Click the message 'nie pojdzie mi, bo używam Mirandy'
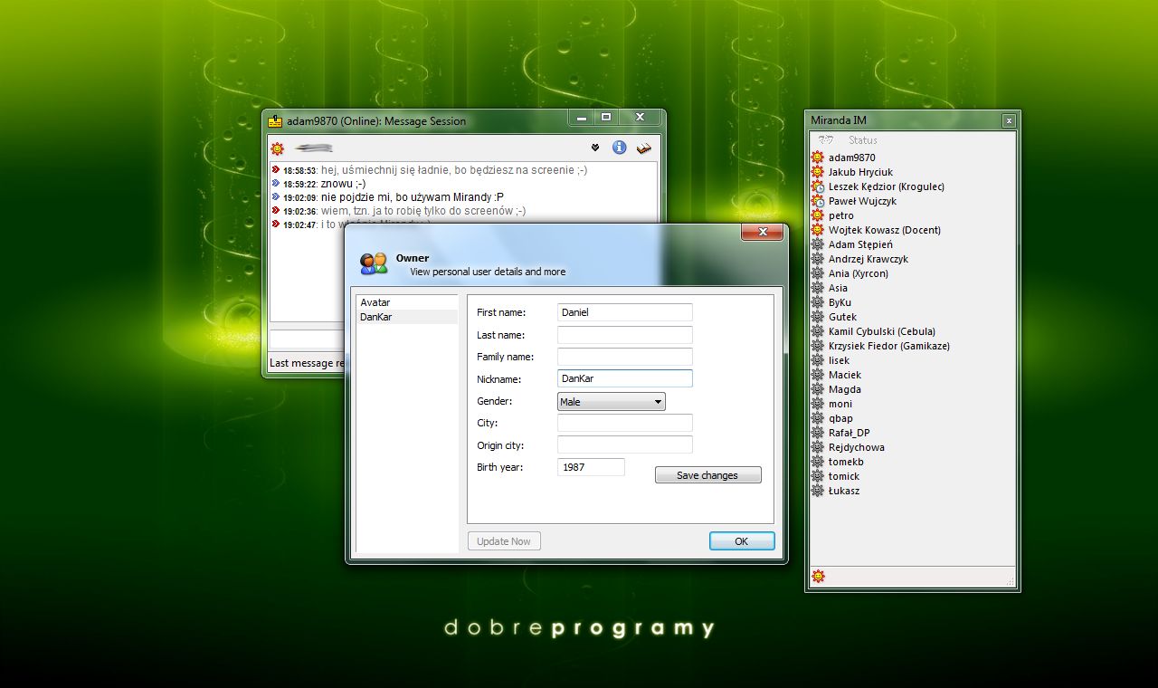 pyautogui.click(x=412, y=197)
